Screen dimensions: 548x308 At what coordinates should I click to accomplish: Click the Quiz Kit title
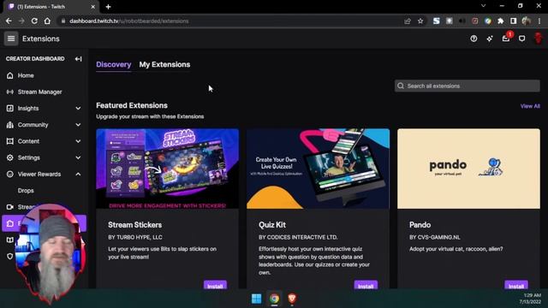point(272,225)
